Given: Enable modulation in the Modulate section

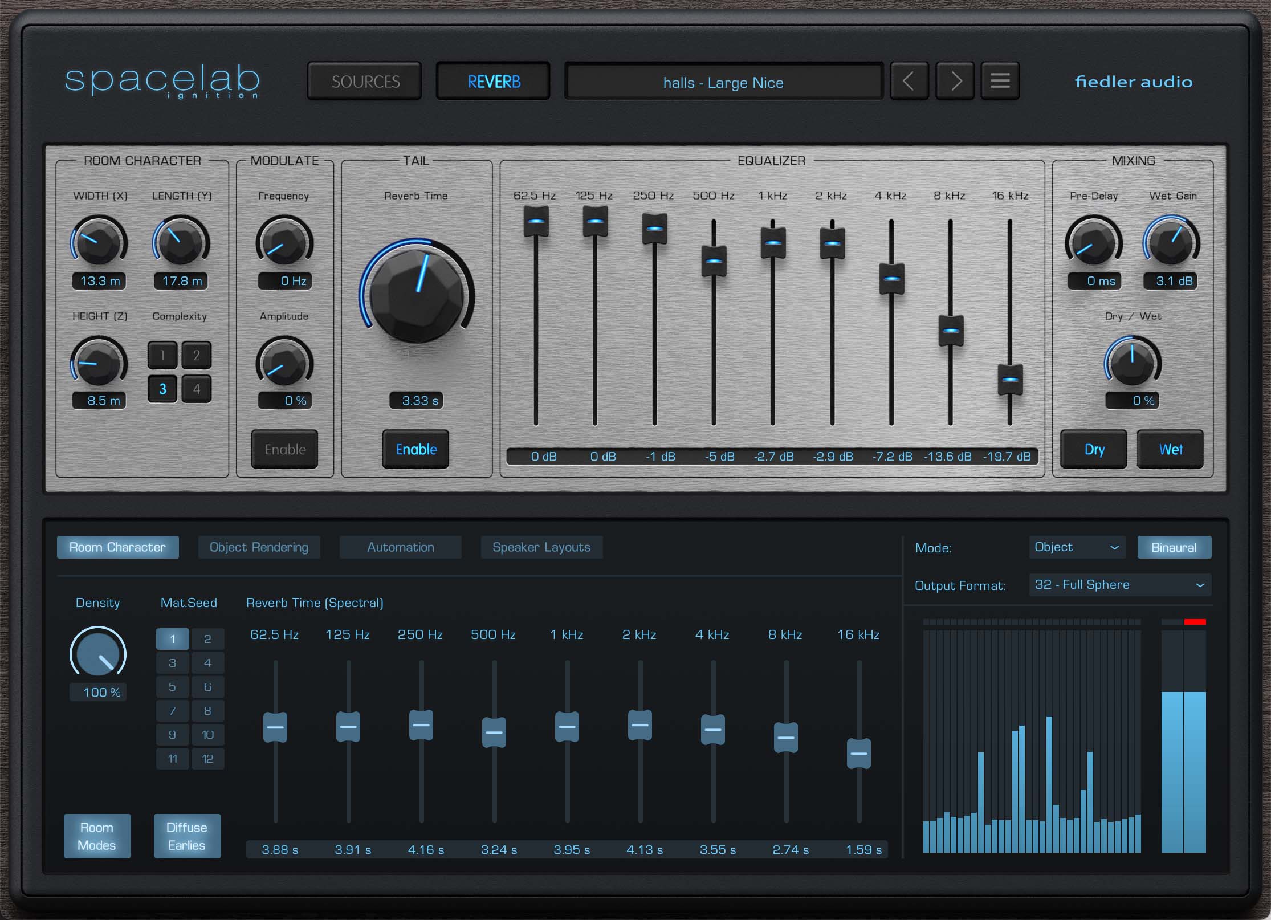Looking at the screenshot, I should pyautogui.click(x=284, y=449).
